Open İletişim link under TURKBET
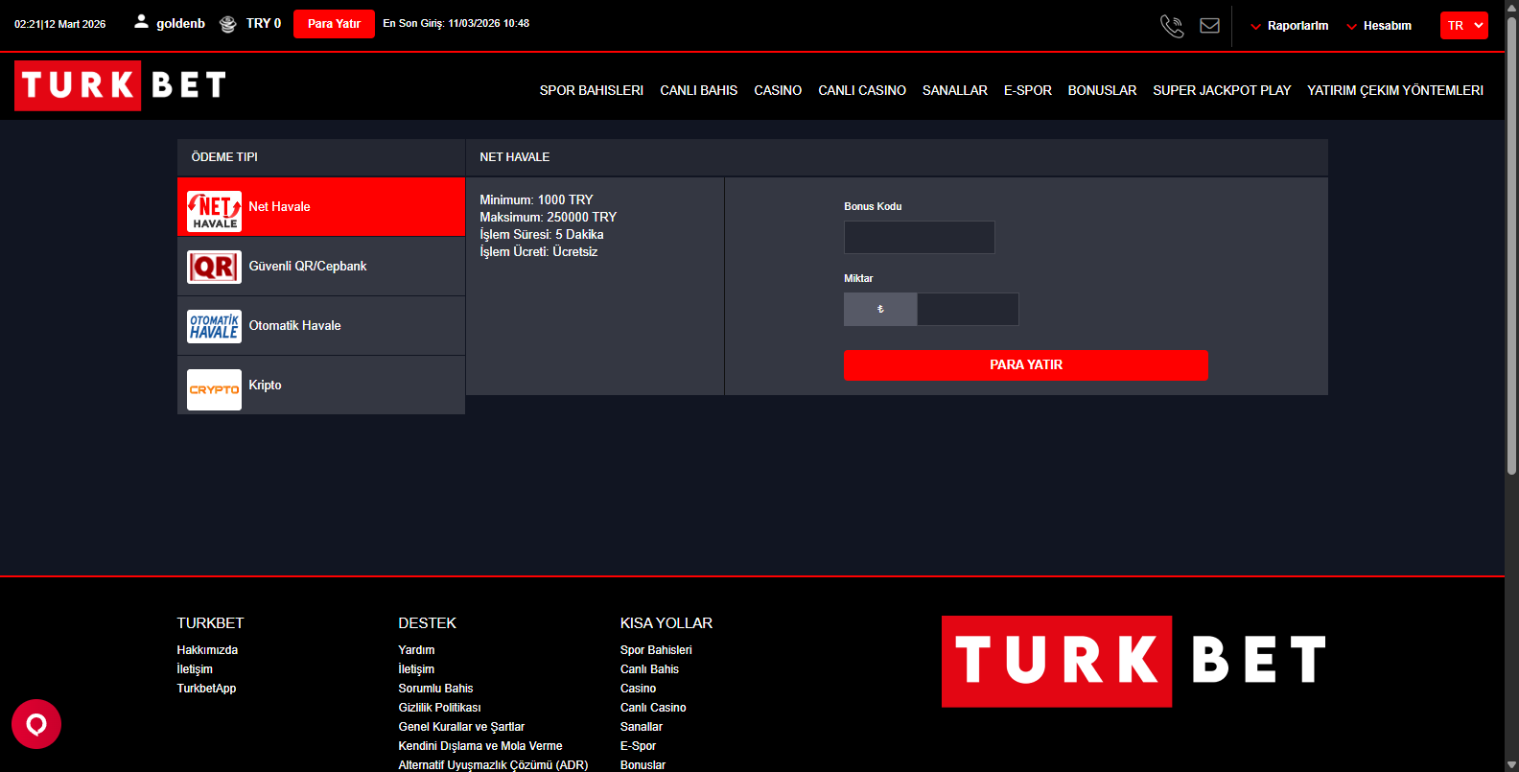 coord(195,669)
